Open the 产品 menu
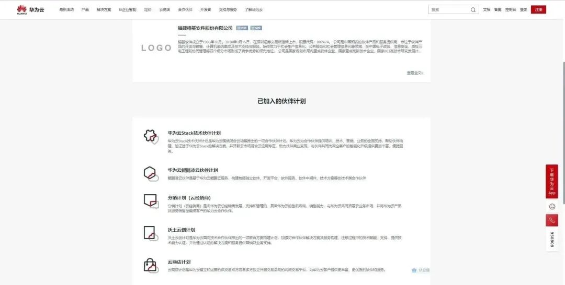The height and width of the screenshot is (285, 565). (85, 10)
